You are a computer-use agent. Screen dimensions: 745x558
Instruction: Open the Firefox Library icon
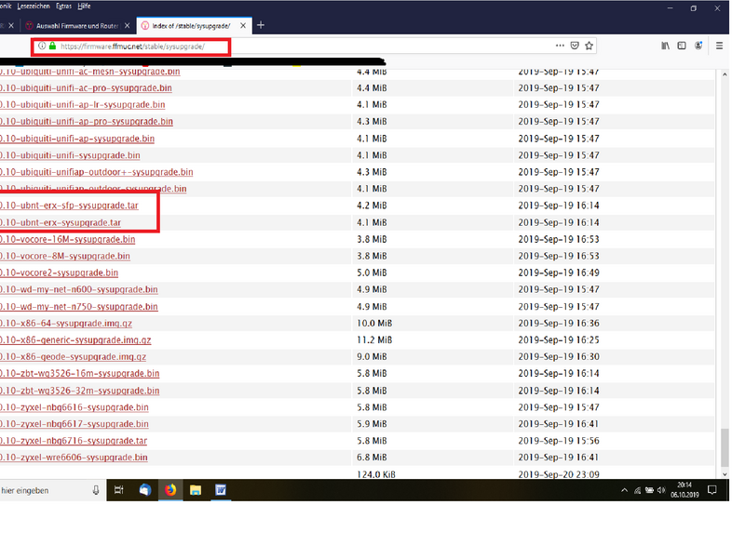pos(665,46)
